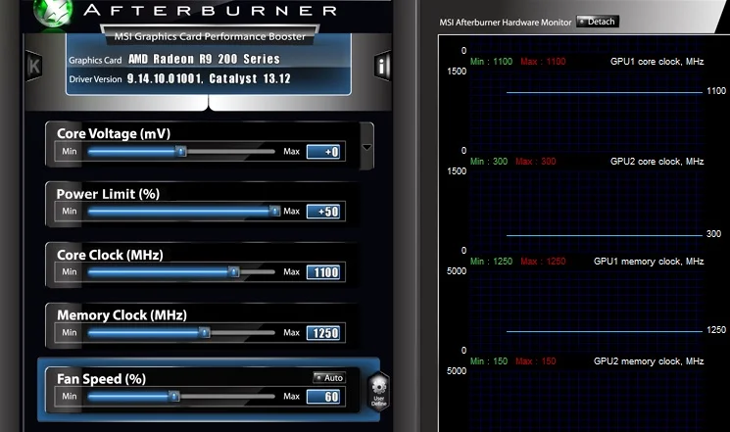Screen dimensions: 730x432
Task: Click 'Core Voltage (mV)' label
Action: pyautogui.click(x=114, y=133)
